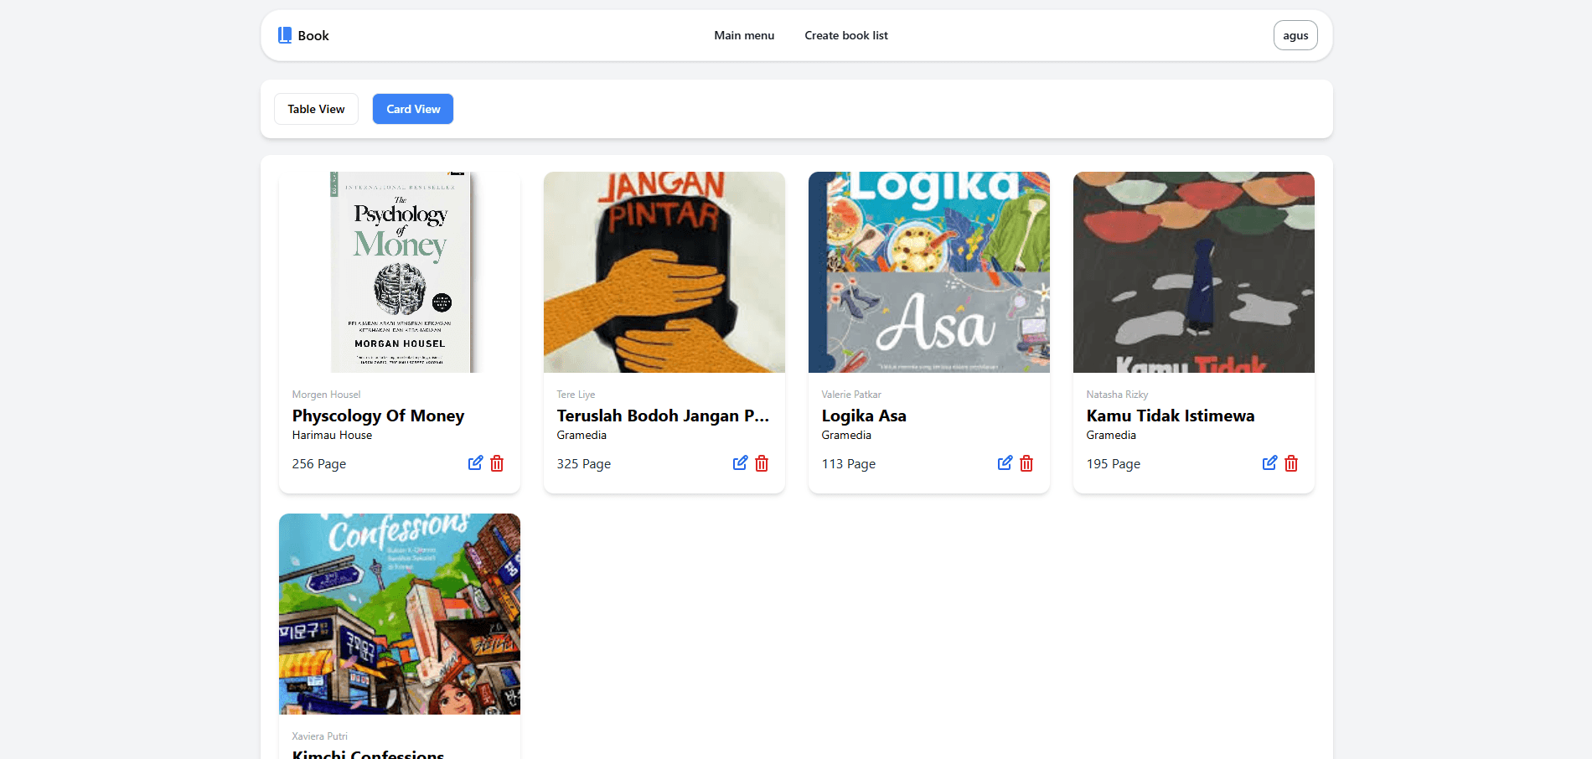The width and height of the screenshot is (1592, 759).
Task: Click the blue Book logo icon
Action: point(285,35)
